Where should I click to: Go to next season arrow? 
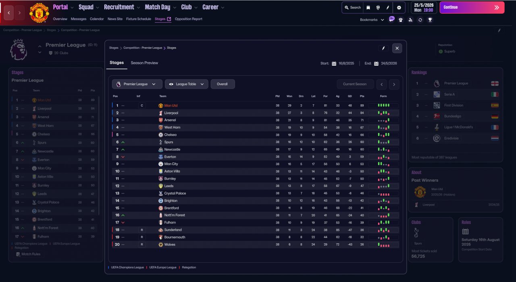click(394, 84)
